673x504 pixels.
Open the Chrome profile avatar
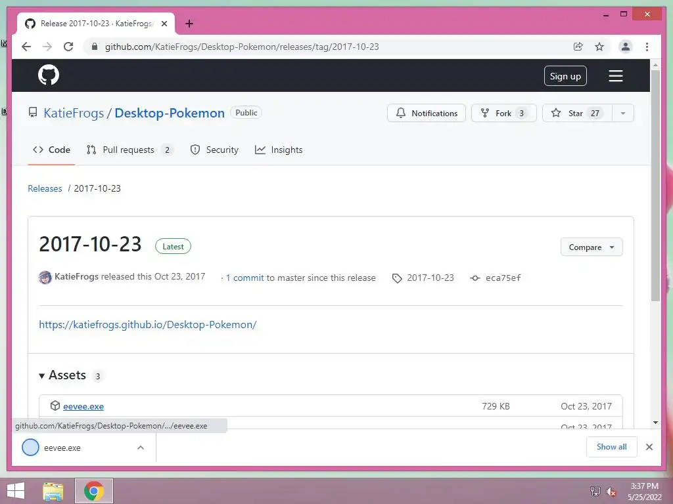pyautogui.click(x=626, y=47)
